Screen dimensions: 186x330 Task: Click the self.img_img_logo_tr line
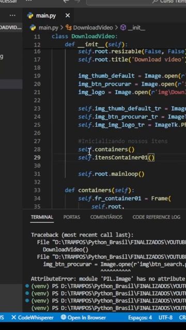coord(132,125)
